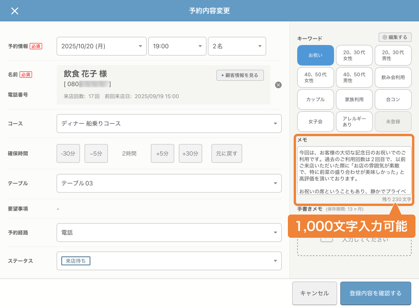The image size is (419, 308).
Task: Click the 登録内容を確認する button
Action: pyautogui.click(x=376, y=293)
